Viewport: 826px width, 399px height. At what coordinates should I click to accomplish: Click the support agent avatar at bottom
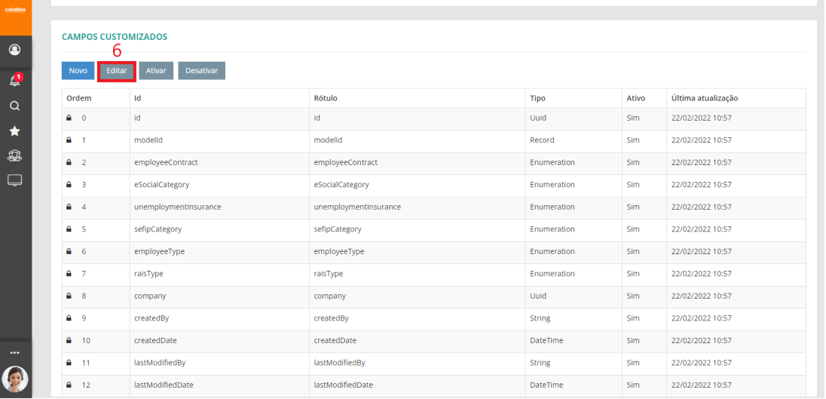15,379
